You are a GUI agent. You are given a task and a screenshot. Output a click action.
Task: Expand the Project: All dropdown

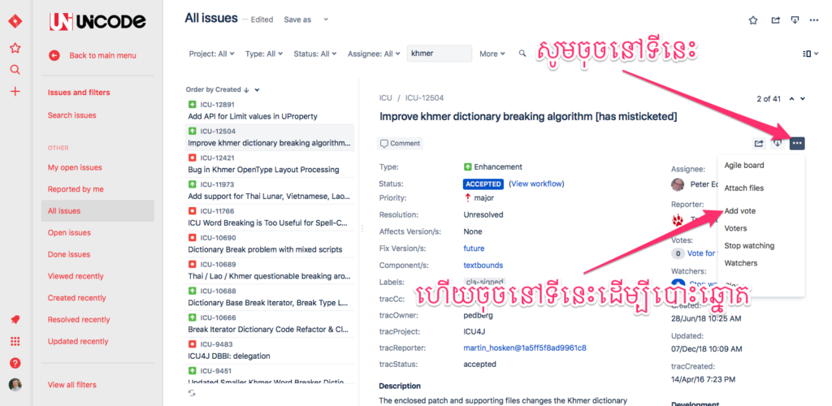click(212, 54)
